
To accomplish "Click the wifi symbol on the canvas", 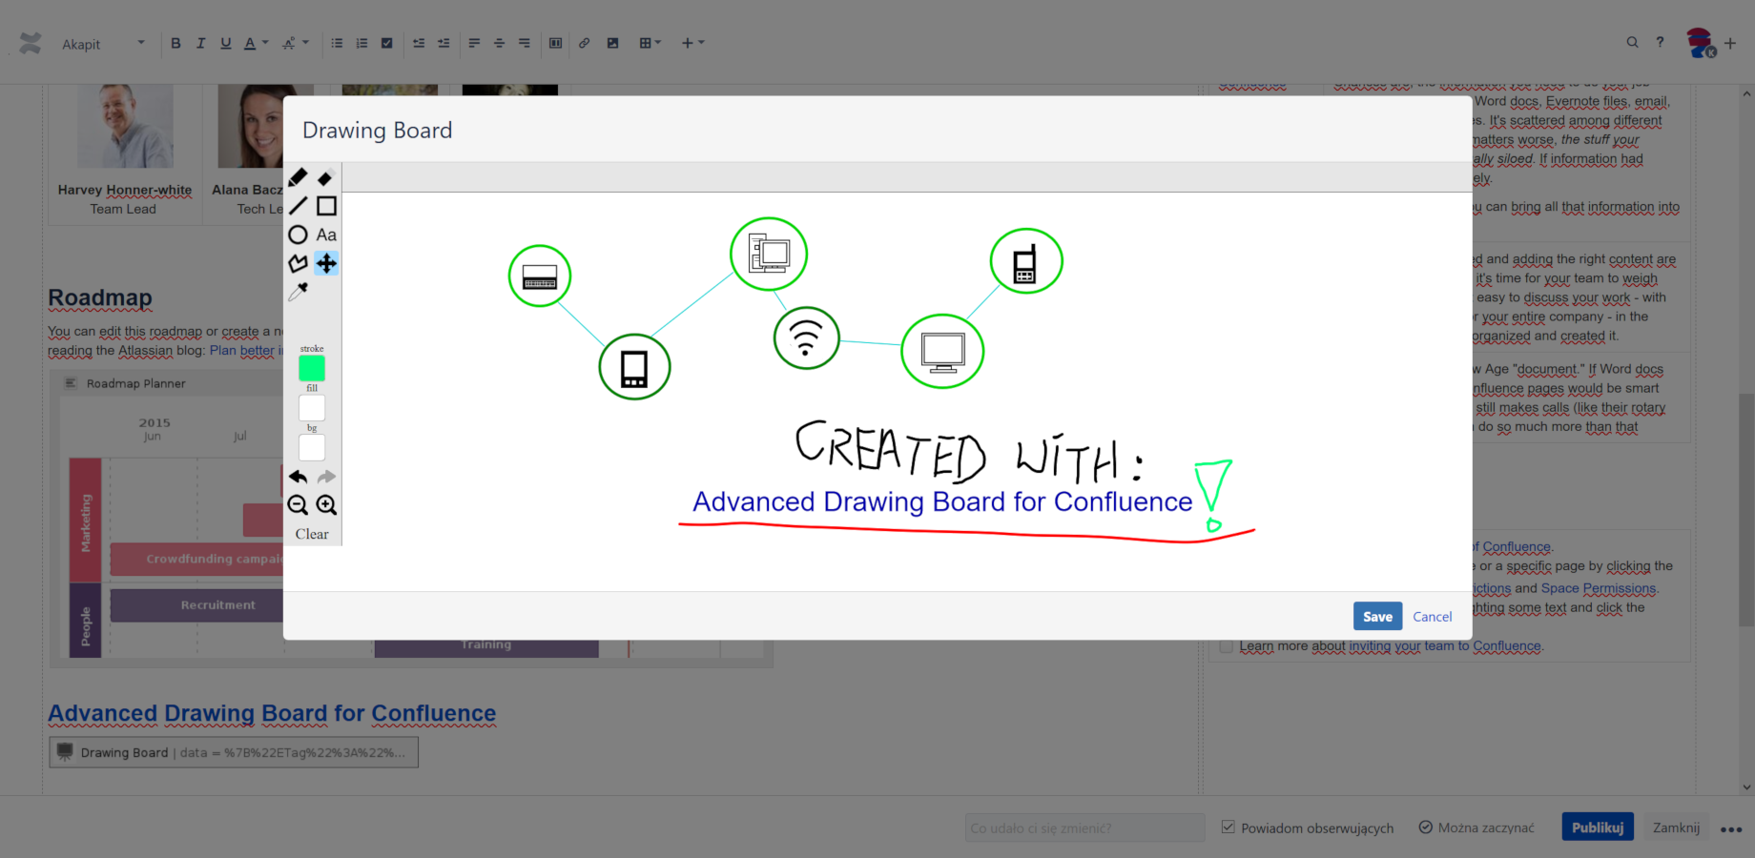I will (x=806, y=337).
